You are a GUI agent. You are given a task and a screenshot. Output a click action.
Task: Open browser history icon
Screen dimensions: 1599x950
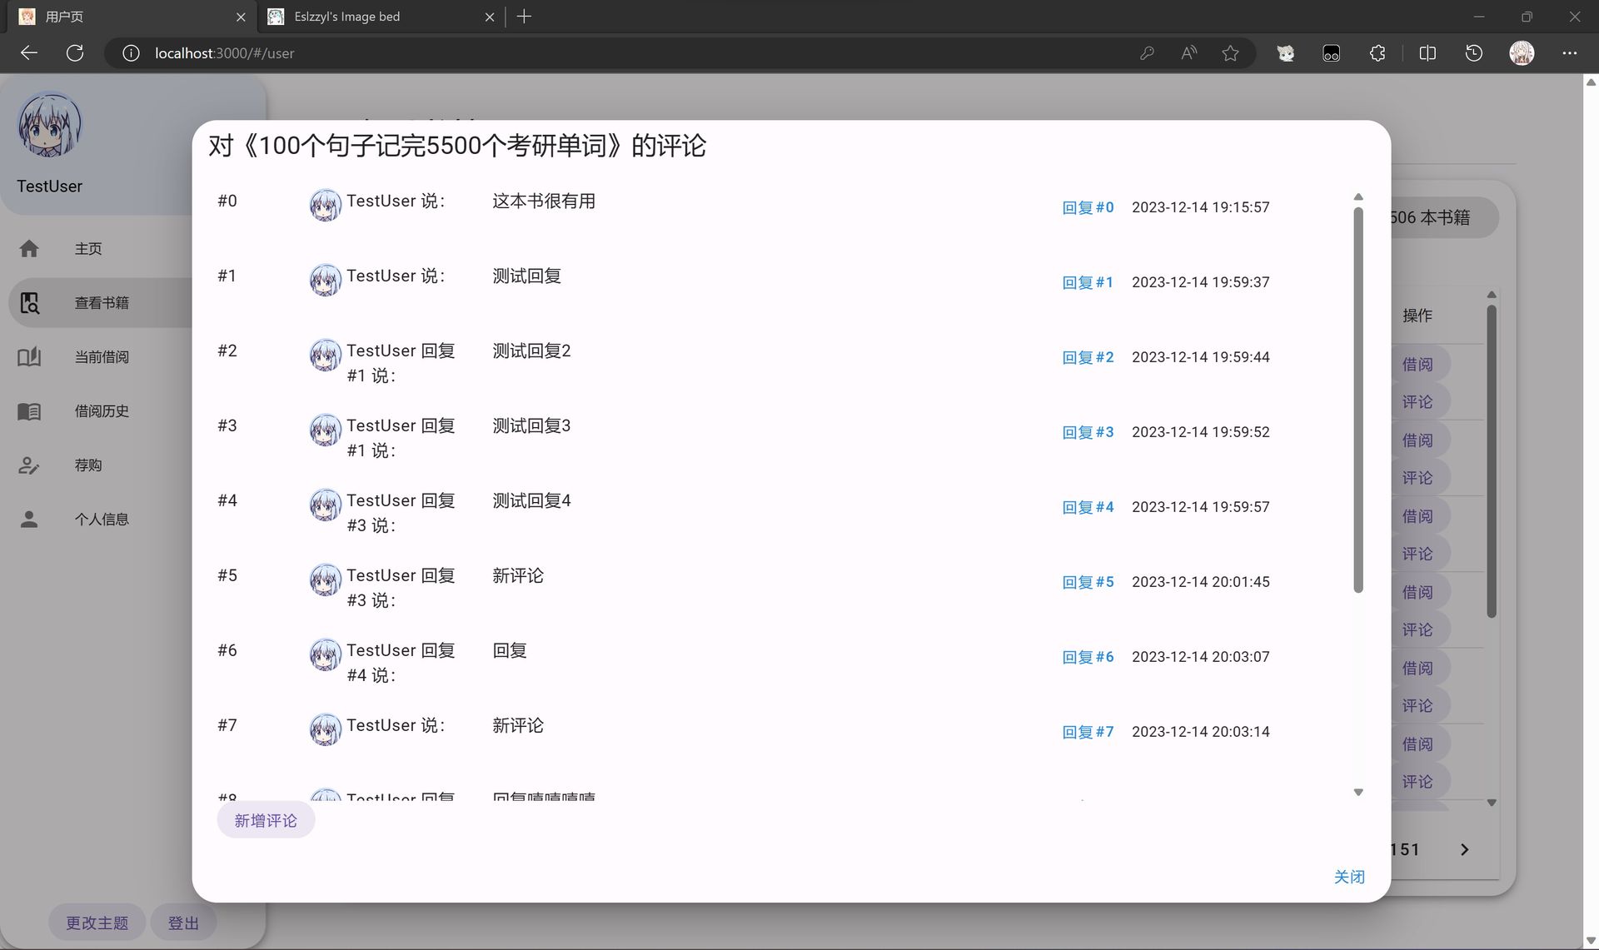1473,53
